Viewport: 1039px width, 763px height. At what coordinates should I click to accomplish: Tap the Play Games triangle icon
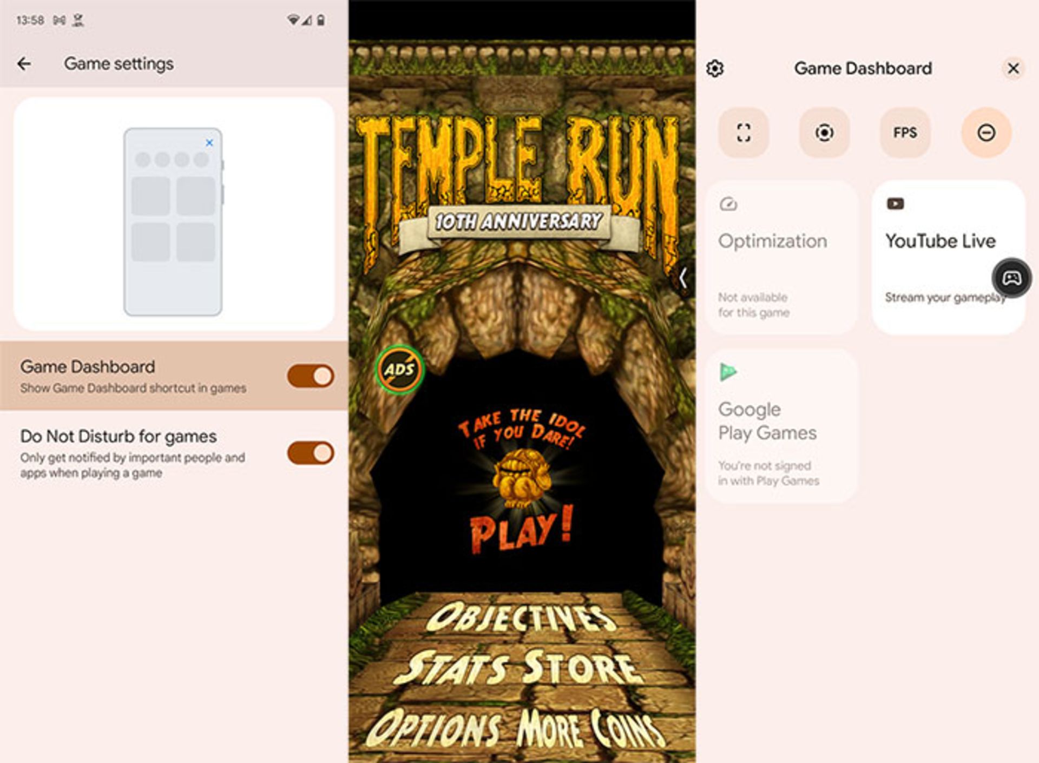click(728, 372)
